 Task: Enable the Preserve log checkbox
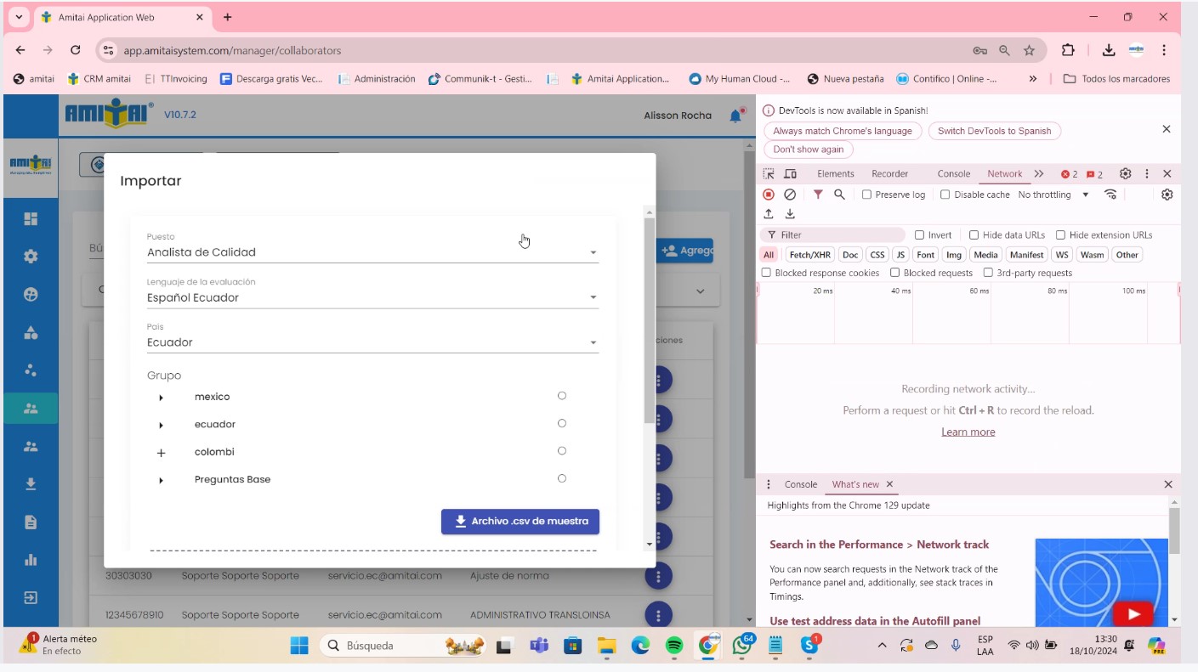[866, 195]
